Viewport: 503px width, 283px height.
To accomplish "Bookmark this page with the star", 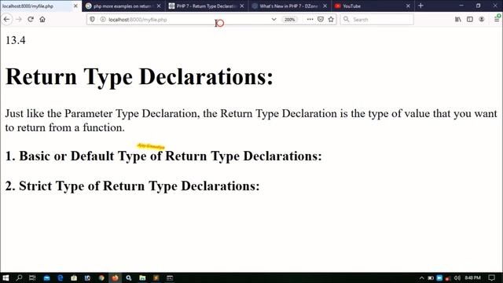I will 331,19.
